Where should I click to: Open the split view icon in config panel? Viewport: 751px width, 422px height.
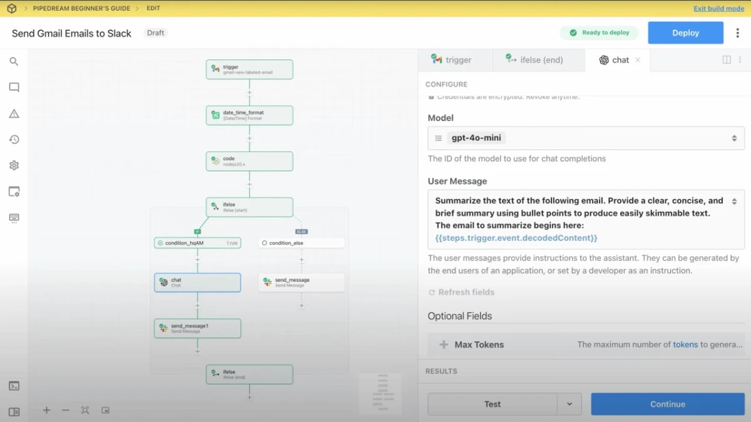pos(725,59)
